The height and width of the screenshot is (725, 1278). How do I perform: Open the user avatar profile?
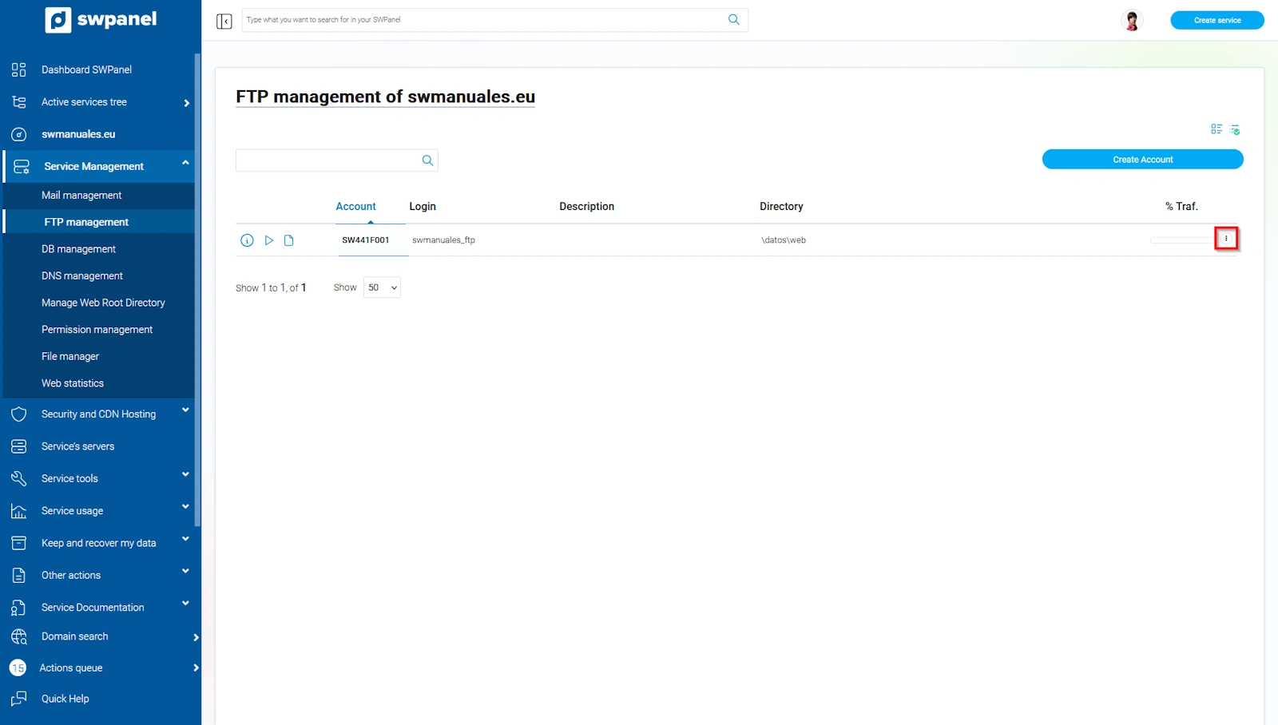click(1131, 20)
